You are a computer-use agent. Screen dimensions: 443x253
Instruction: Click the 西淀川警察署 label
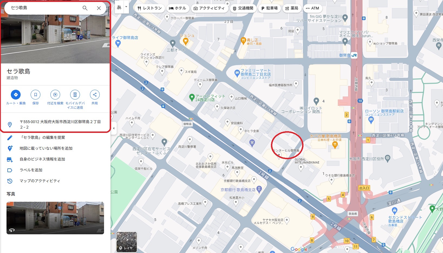coord(187,147)
